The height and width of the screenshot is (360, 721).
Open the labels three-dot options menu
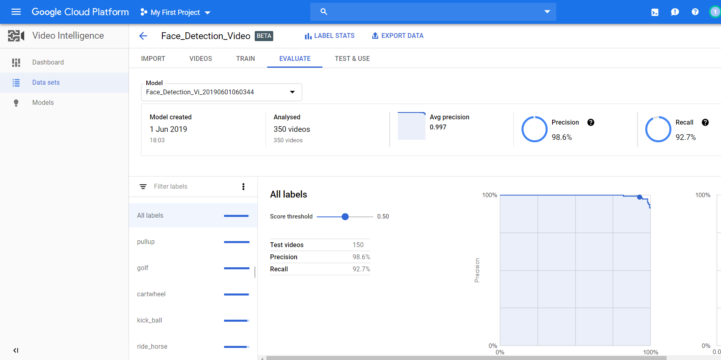pos(243,187)
